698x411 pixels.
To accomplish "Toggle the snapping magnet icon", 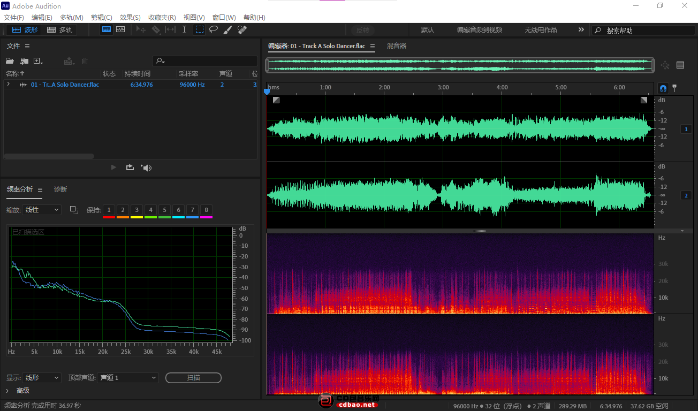I will tap(663, 88).
